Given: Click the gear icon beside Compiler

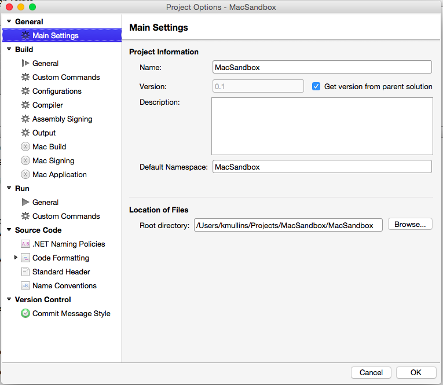Looking at the screenshot, I should [x=25, y=105].
